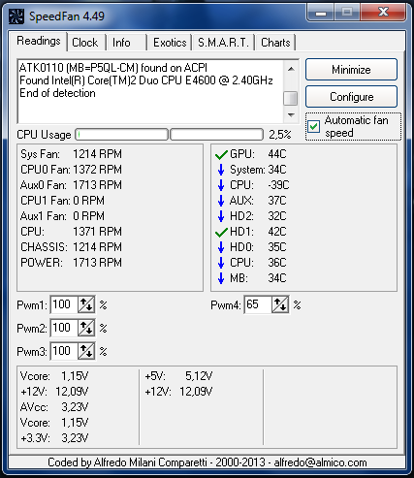Click the Minimize button in the panel
The width and height of the screenshot is (414, 478).
click(x=351, y=70)
